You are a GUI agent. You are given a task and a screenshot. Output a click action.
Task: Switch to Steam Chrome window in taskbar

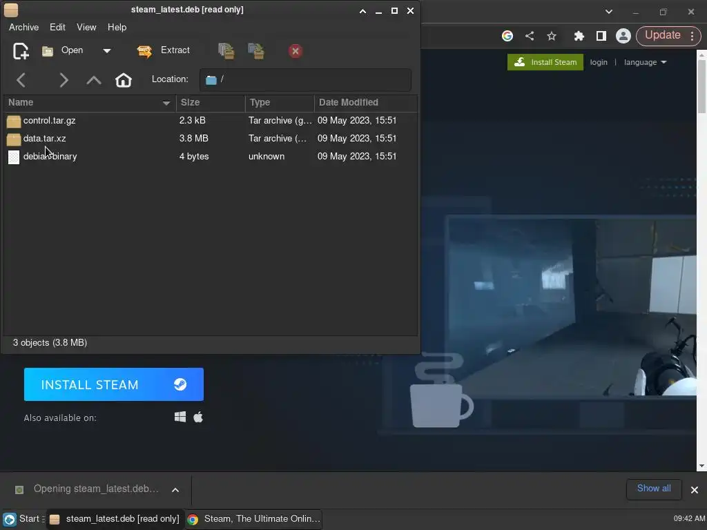253,519
